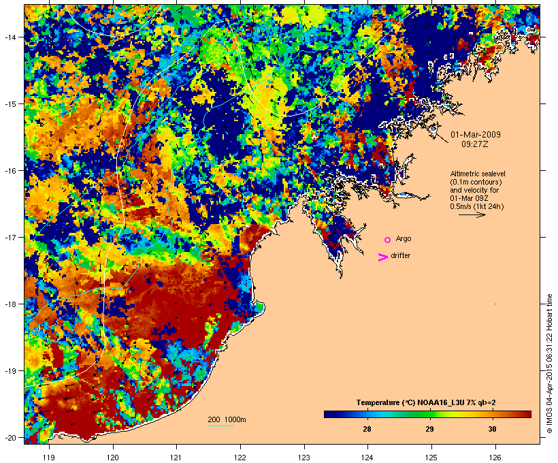This screenshot has width=558, height=463.
Task: Click the 'Argo' legend label
Action: (404, 238)
